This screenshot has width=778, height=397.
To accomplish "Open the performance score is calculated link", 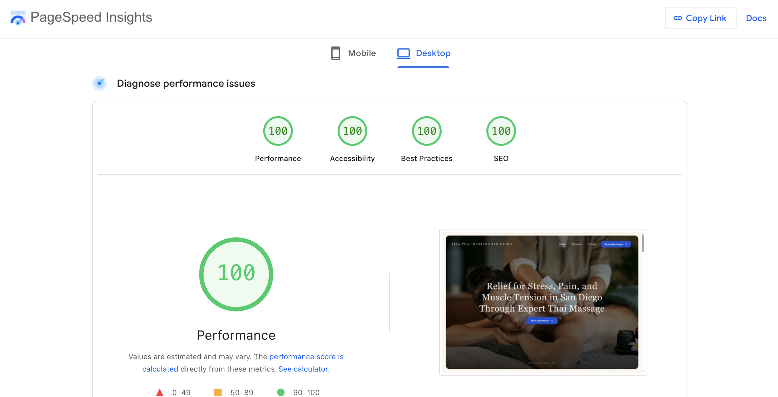I will coord(306,357).
